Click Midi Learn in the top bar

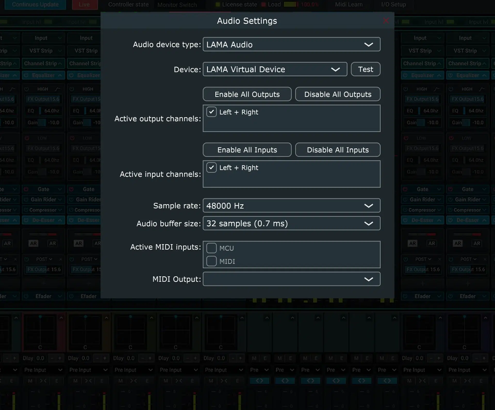[349, 4]
